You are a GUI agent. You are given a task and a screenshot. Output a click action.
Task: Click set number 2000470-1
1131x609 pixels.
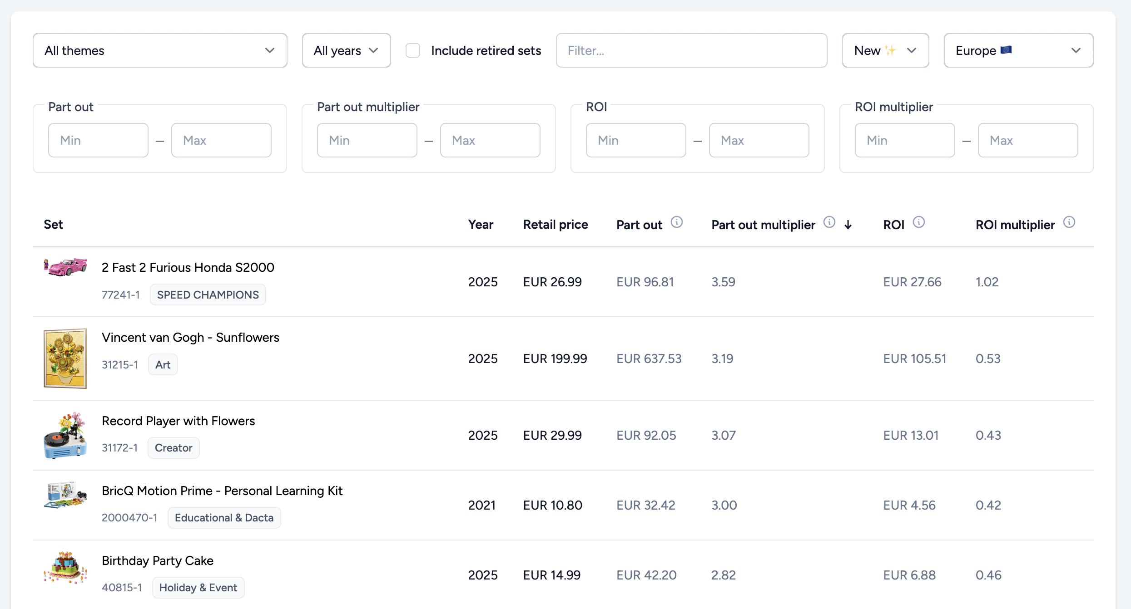point(130,518)
